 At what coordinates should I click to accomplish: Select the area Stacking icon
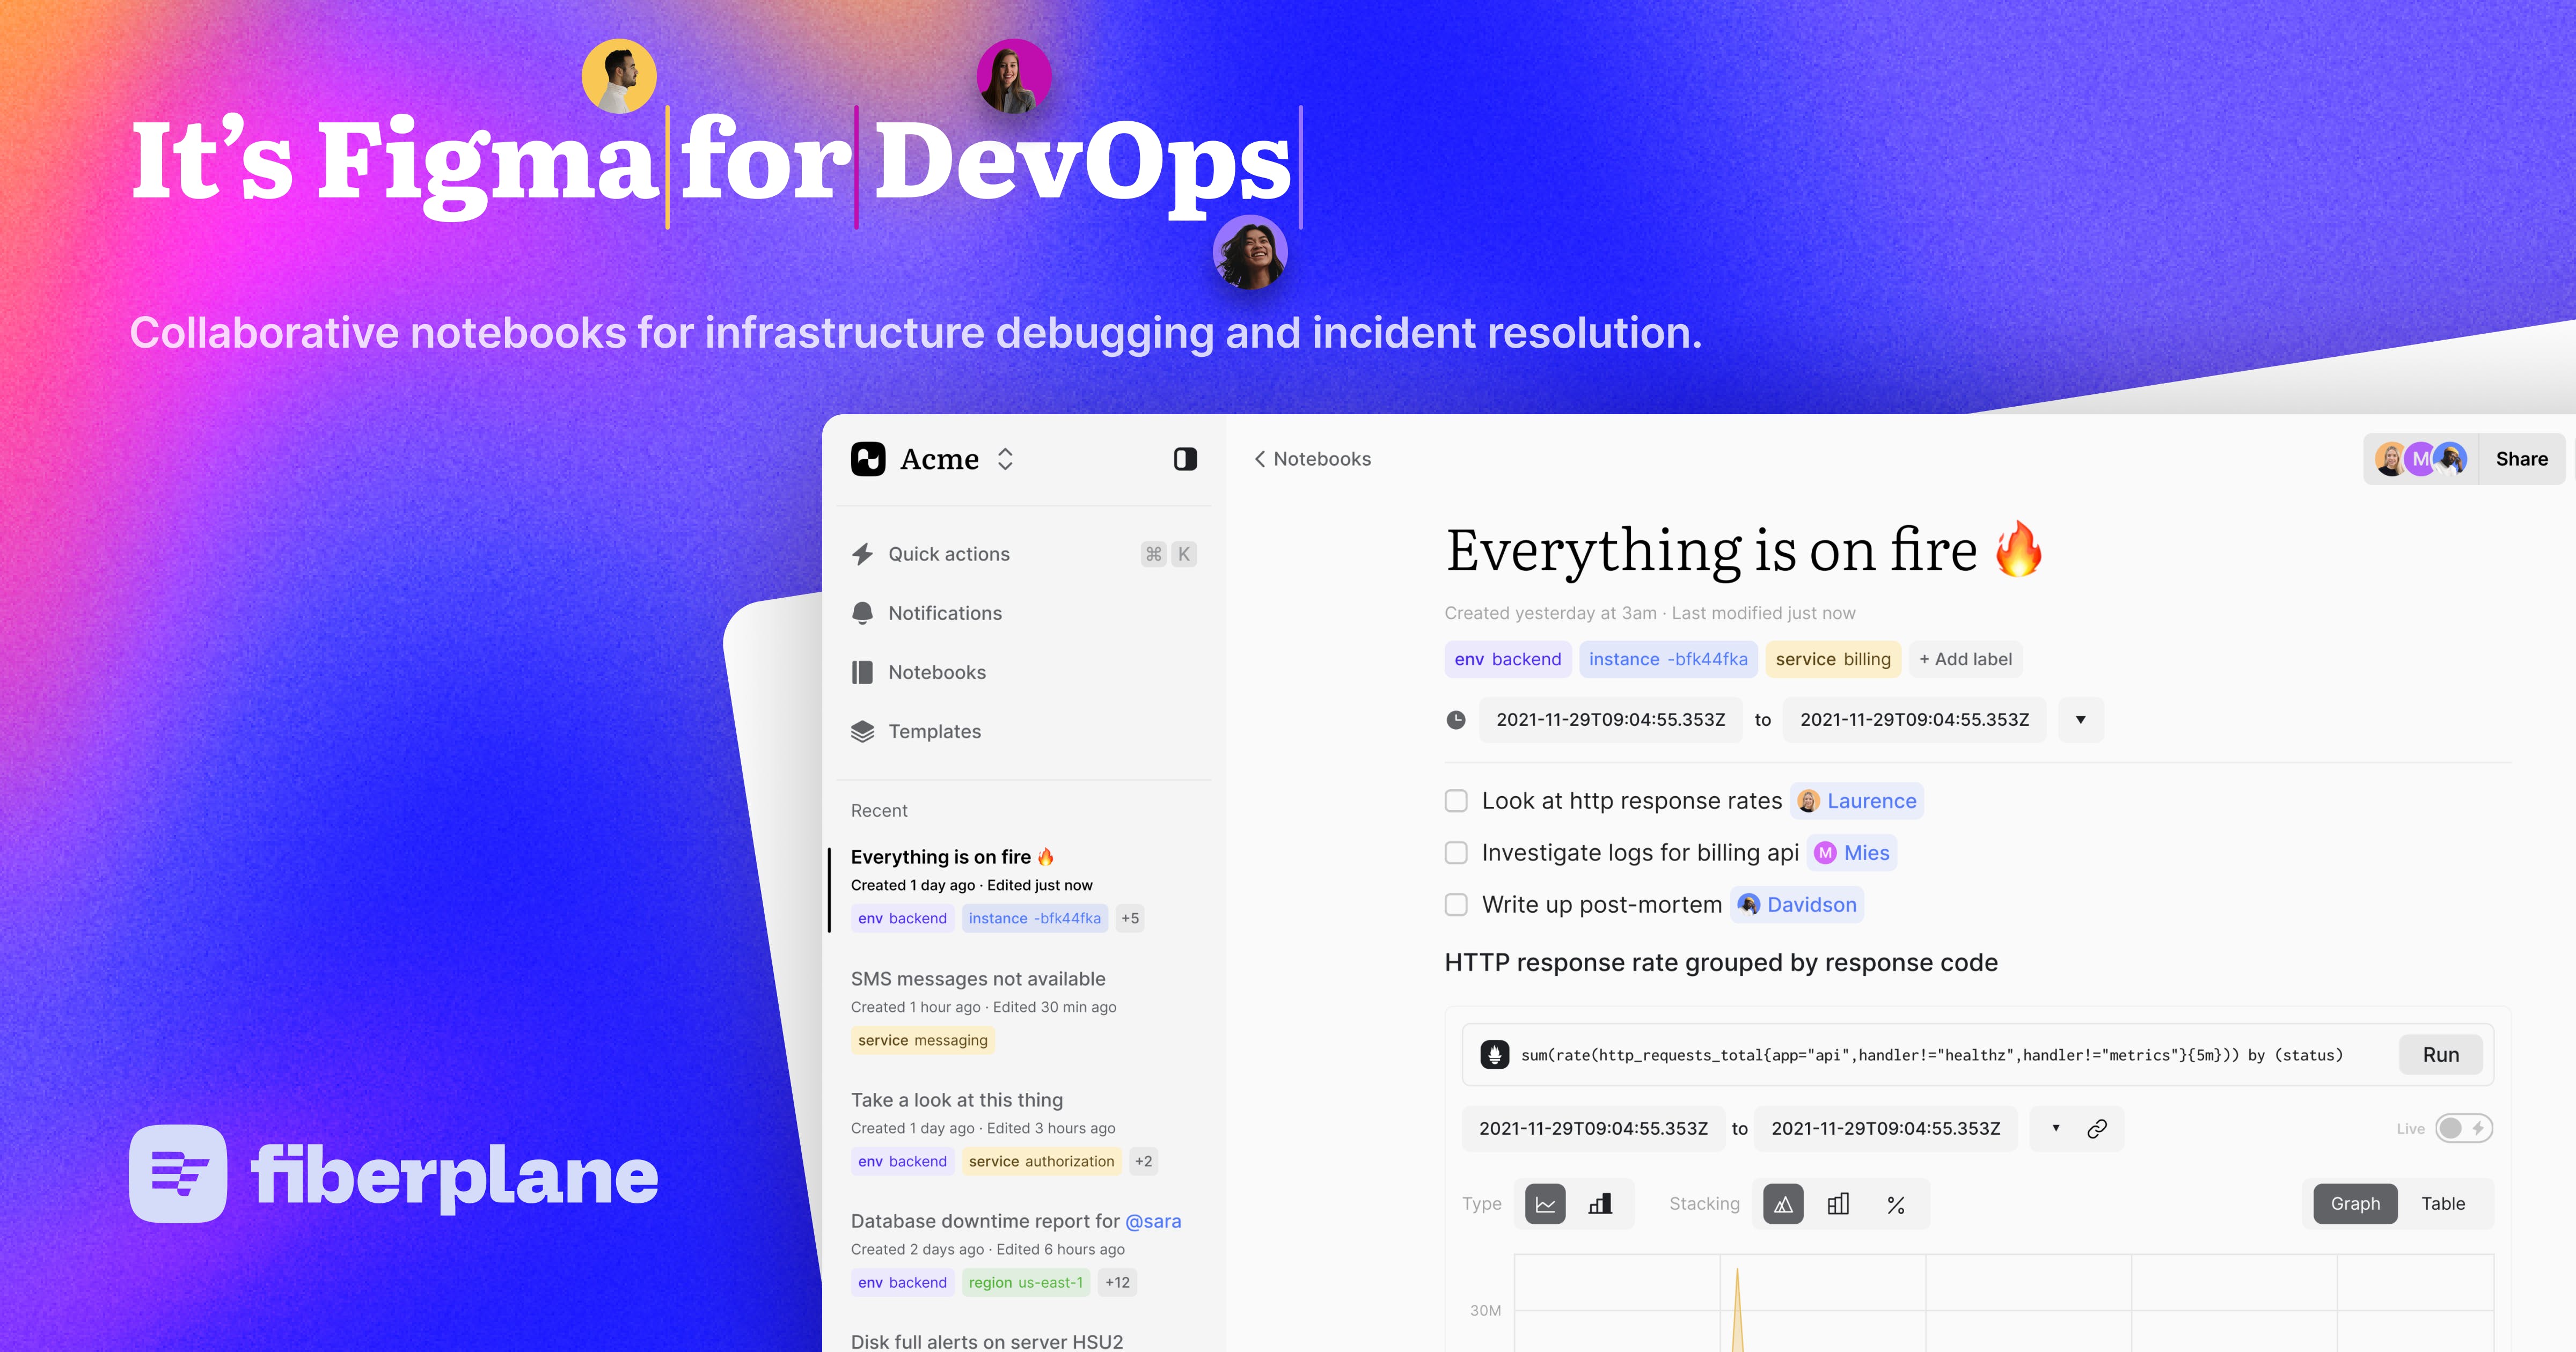(x=1783, y=1204)
